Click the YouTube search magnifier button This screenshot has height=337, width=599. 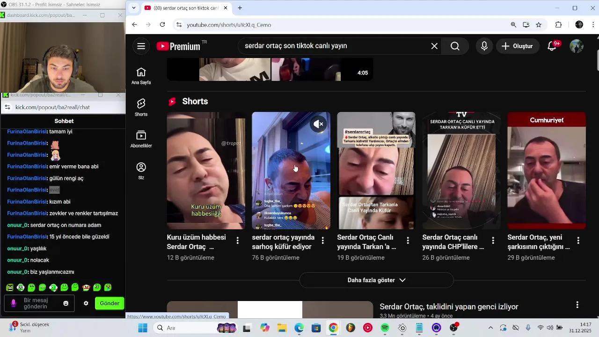pos(455,46)
